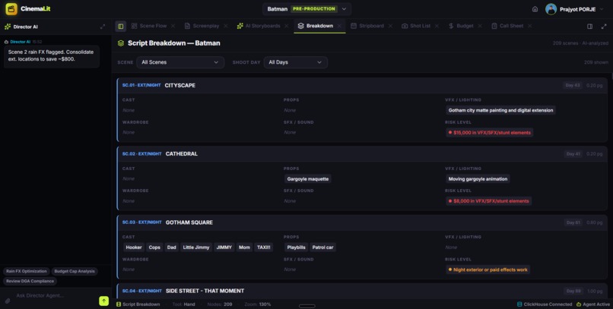Click the Agent Active robot icon
The width and height of the screenshot is (613, 309).
point(579,304)
